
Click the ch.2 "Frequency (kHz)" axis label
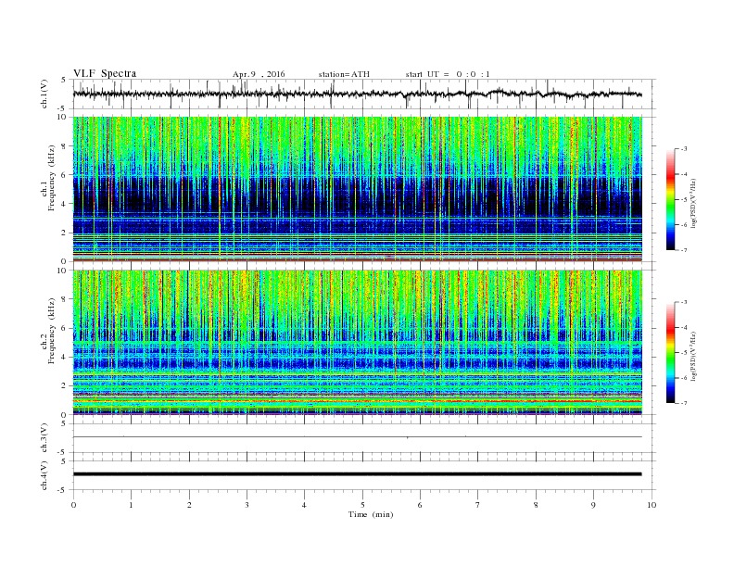pos(52,330)
